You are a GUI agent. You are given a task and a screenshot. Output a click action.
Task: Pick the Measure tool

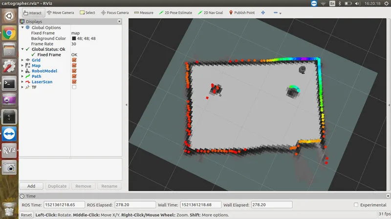click(x=143, y=13)
